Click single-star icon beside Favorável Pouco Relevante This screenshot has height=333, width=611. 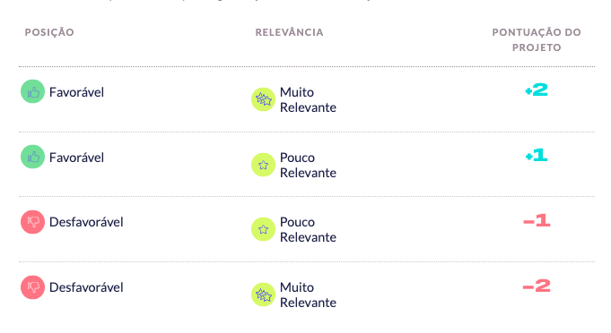(x=264, y=165)
